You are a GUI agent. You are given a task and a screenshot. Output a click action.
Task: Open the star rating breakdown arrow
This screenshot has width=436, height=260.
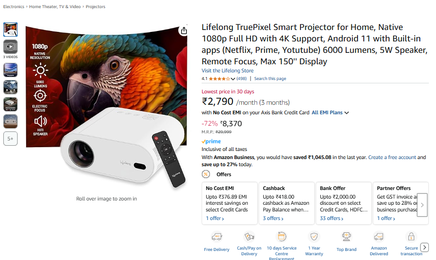point(233,79)
